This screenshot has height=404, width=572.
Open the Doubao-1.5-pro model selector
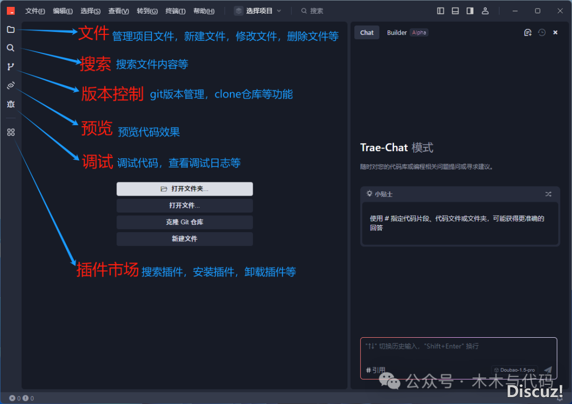point(515,370)
